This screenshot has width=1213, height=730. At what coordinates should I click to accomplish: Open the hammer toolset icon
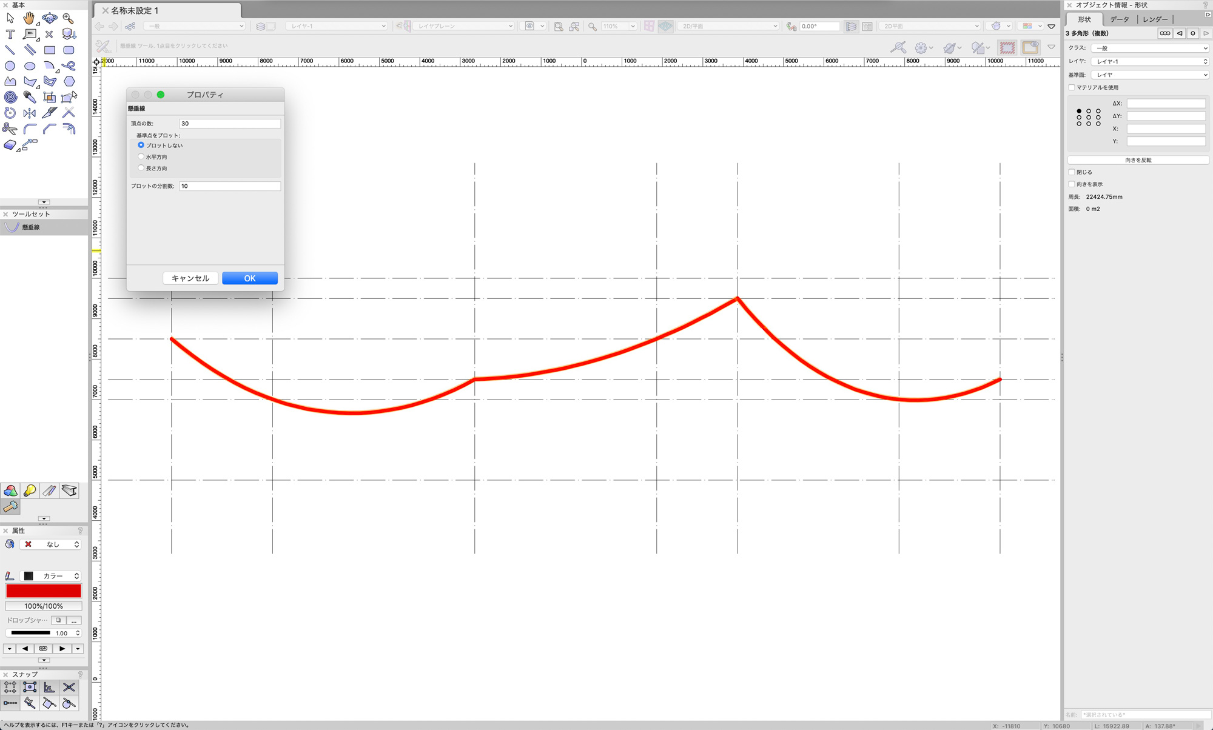(10, 507)
